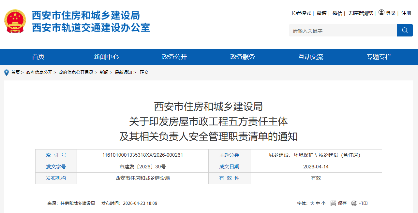Set font size to 小
The image size is (418, 213).
click(x=323, y=203)
